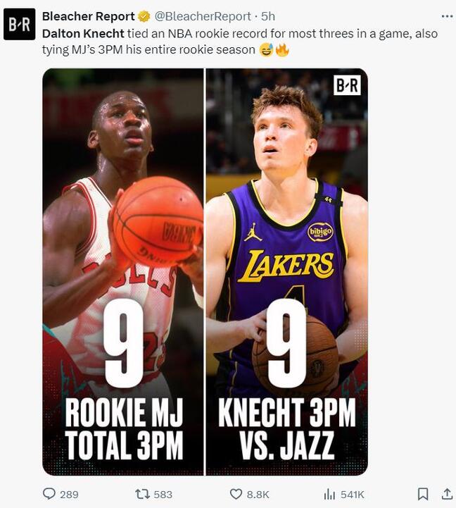The height and width of the screenshot is (508, 456).
Task: Click the 8.8K likes count
Action: [258, 495]
